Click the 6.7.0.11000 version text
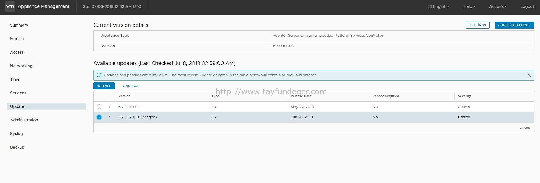This screenshot has width=540, height=183. pyautogui.click(x=128, y=107)
